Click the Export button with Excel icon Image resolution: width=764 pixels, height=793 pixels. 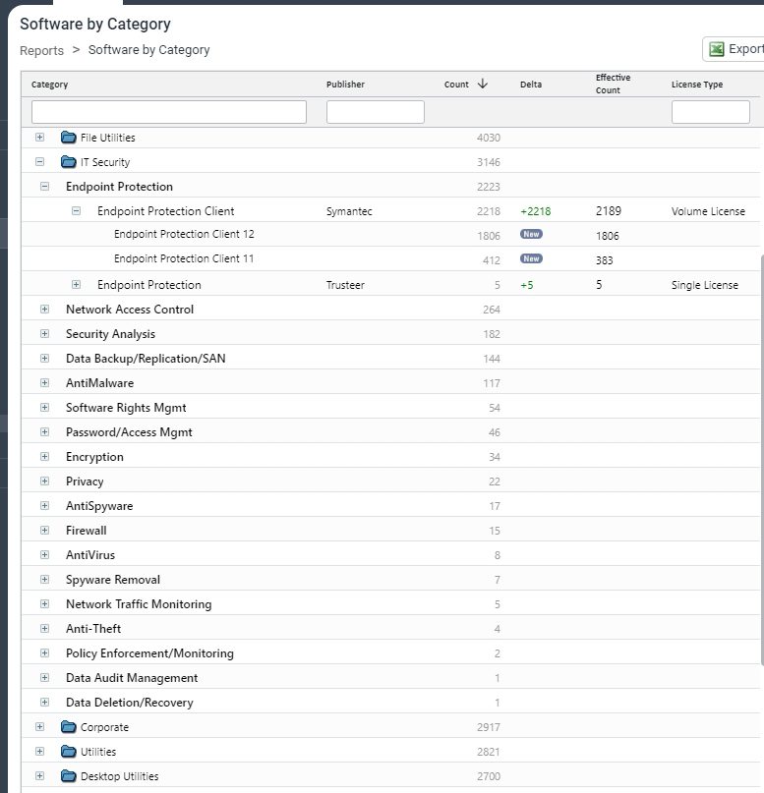[x=734, y=49]
